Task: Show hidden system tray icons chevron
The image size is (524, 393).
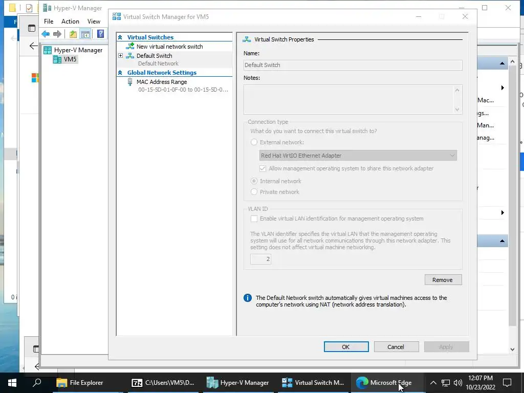Action: pyautogui.click(x=433, y=383)
